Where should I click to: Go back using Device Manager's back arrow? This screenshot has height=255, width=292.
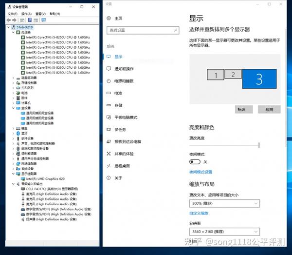click(9, 20)
